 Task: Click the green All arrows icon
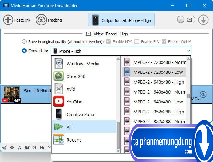pyautogui.click(x=58, y=127)
